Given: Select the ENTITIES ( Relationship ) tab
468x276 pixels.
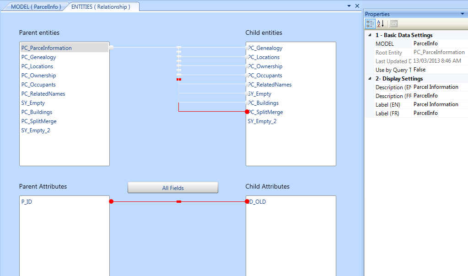Looking at the screenshot, I should pos(101,7).
